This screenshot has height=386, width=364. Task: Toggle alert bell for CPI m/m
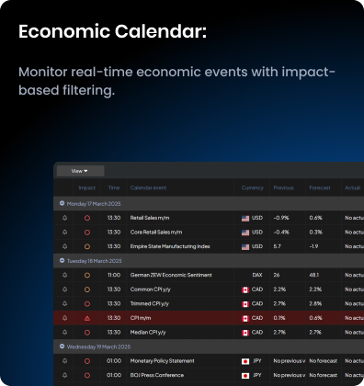point(64,318)
